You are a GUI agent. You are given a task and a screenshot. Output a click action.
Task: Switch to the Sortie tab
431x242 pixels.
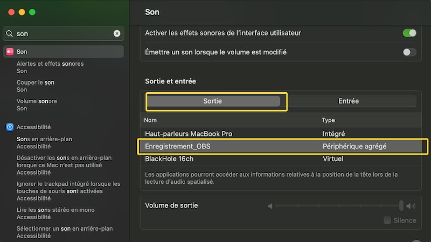click(x=213, y=101)
